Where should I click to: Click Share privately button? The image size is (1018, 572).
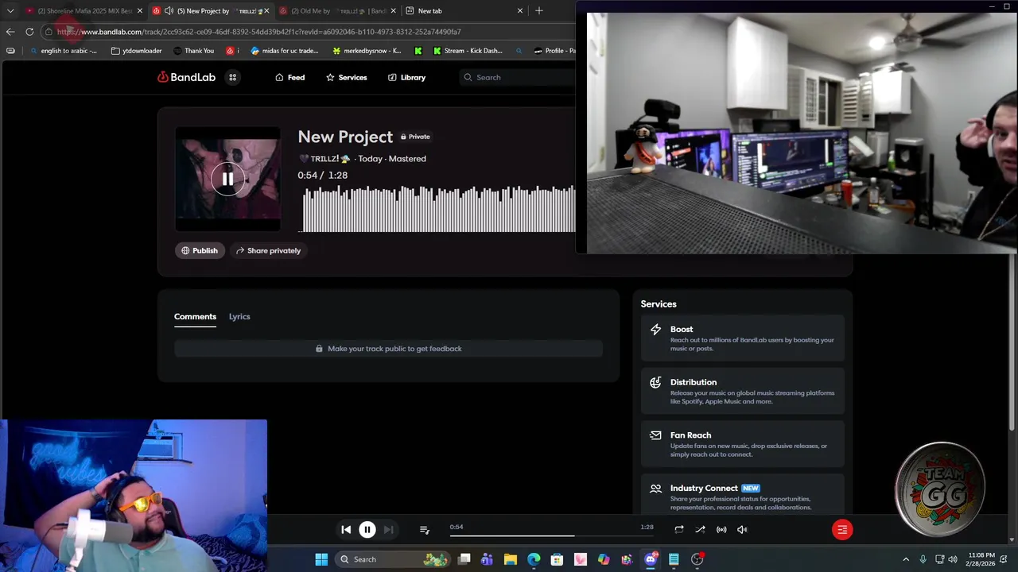click(269, 250)
